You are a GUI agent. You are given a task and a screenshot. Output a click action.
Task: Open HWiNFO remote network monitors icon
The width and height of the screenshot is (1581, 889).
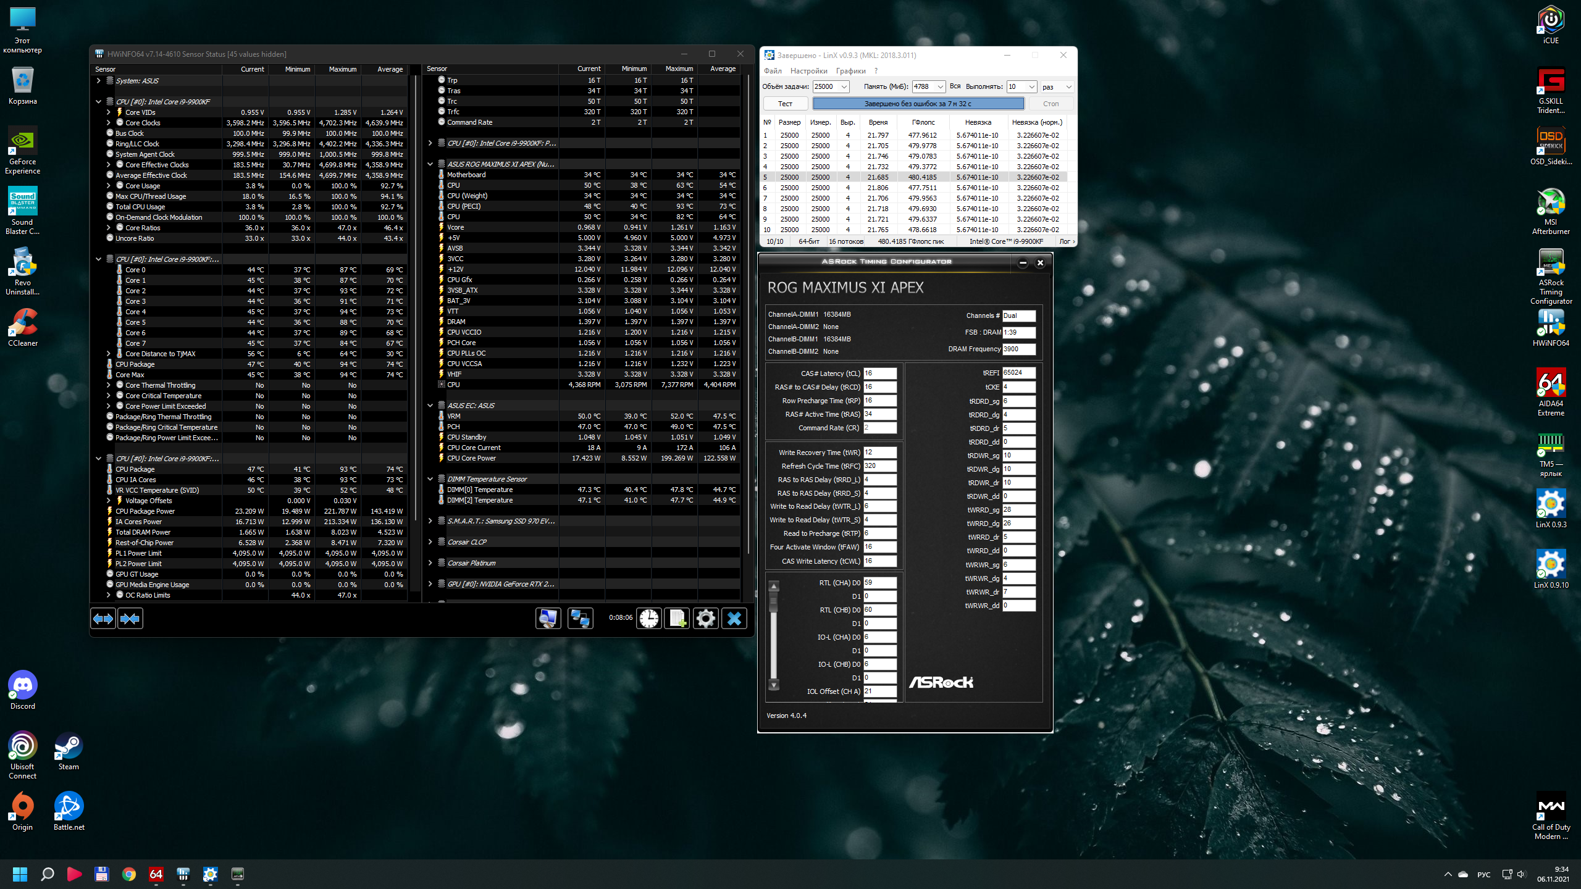pos(580,618)
